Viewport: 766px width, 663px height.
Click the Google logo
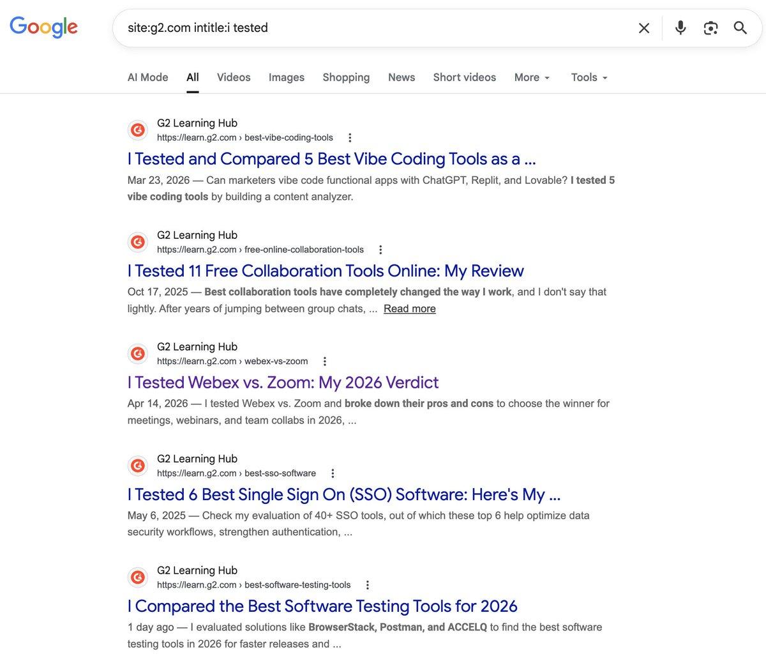(43, 27)
